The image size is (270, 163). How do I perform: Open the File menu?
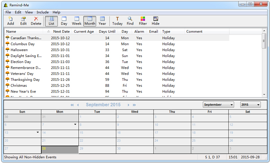click(x=8, y=12)
